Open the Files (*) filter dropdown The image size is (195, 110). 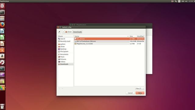pos(140,89)
